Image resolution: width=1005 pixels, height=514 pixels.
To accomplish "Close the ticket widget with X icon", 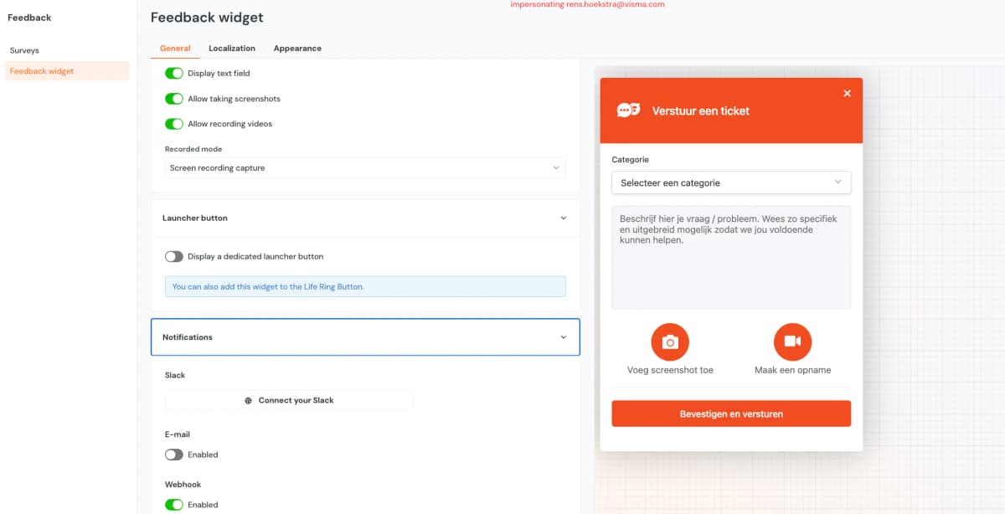I will (847, 93).
